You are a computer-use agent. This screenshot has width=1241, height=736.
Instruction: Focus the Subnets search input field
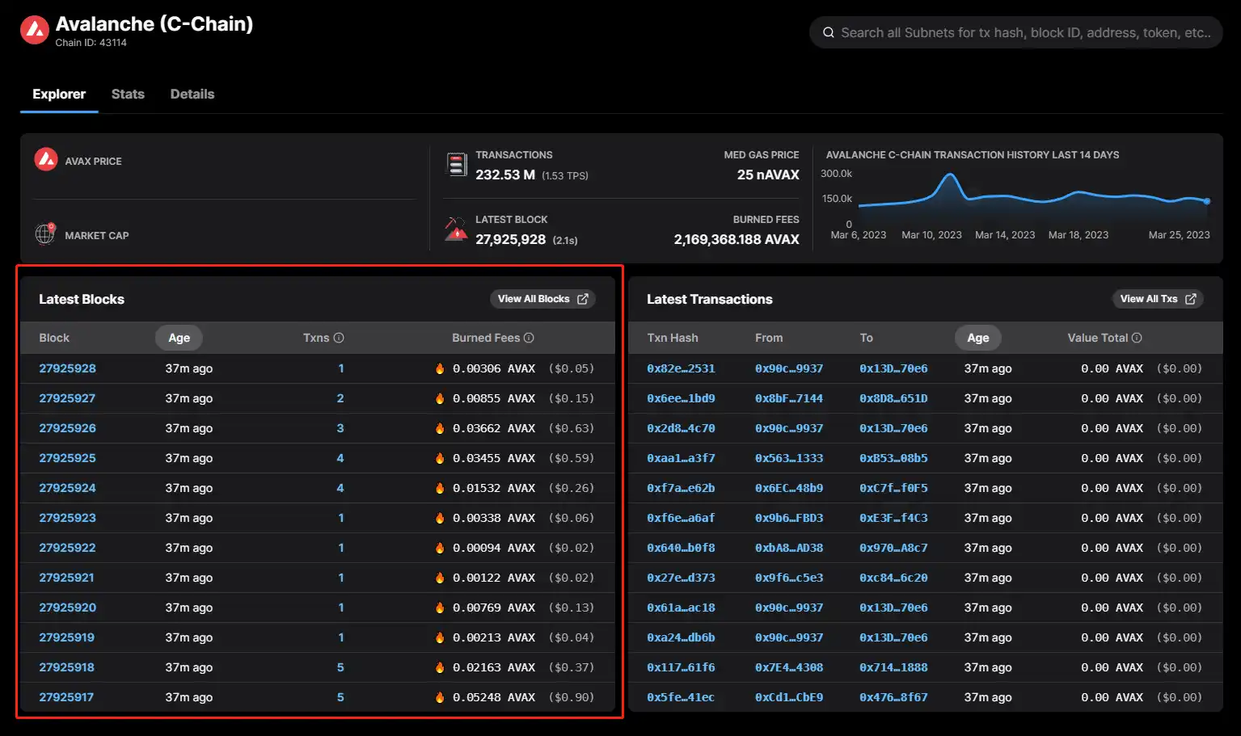pos(1025,33)
